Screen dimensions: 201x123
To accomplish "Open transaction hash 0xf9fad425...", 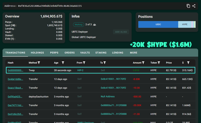I will point(15,97).
